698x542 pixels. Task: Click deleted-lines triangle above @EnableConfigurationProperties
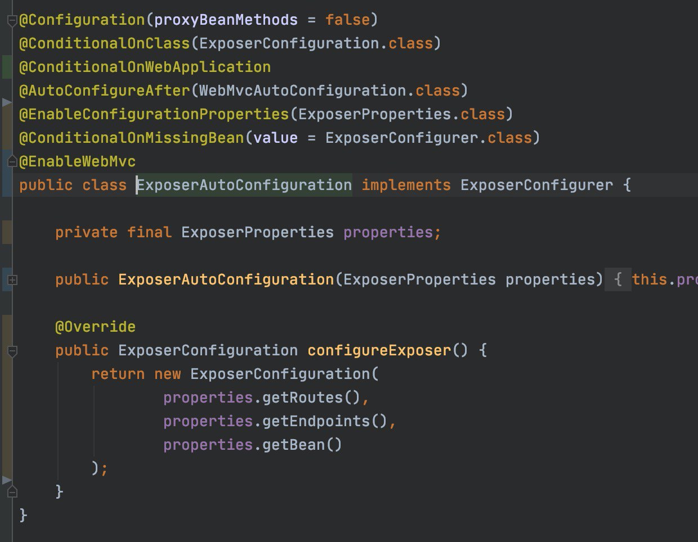(6, 102)
